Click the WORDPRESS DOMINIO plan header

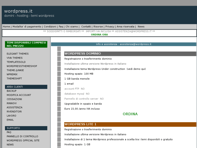[x=130, y=53]
